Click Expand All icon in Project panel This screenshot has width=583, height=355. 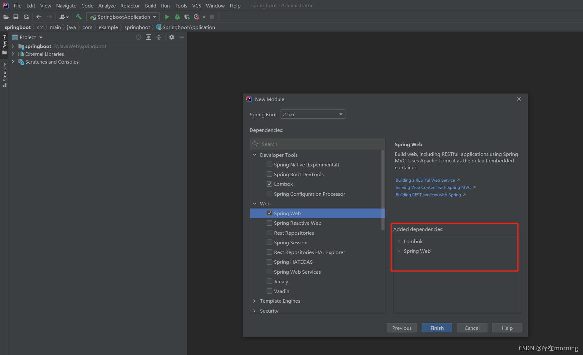point(149,37)
